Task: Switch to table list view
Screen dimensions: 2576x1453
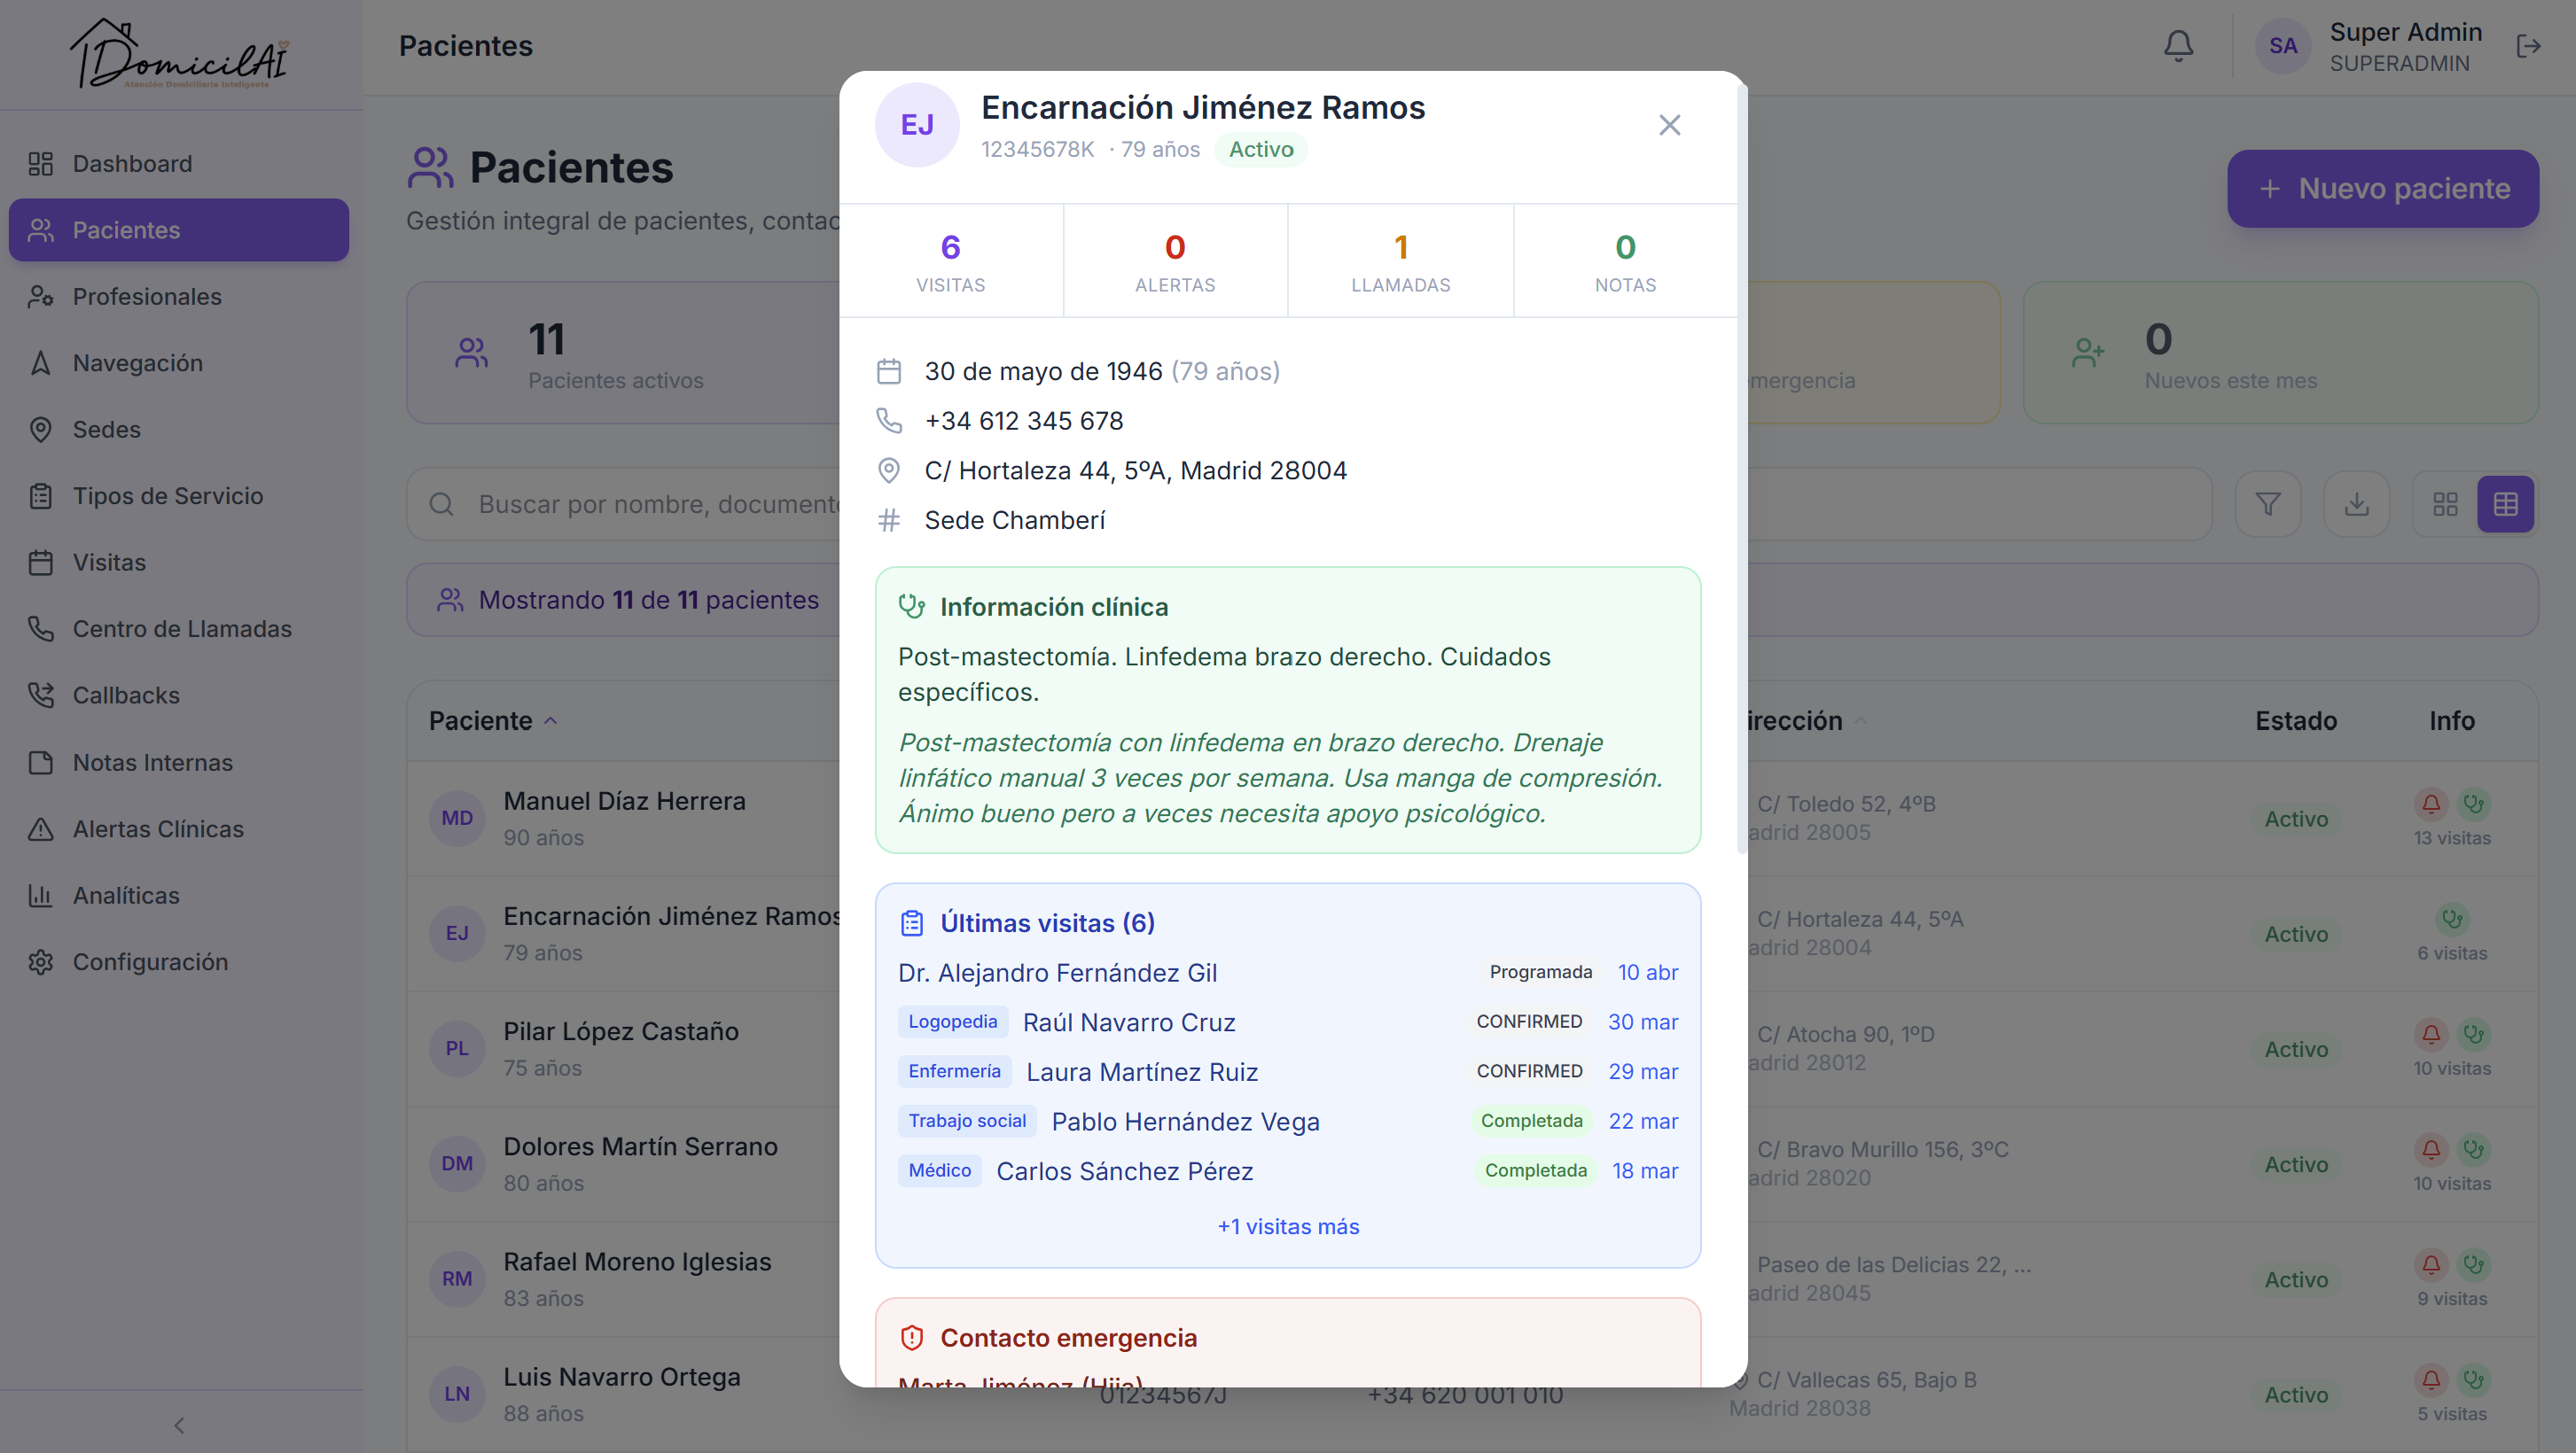Action: (2505, 505)
